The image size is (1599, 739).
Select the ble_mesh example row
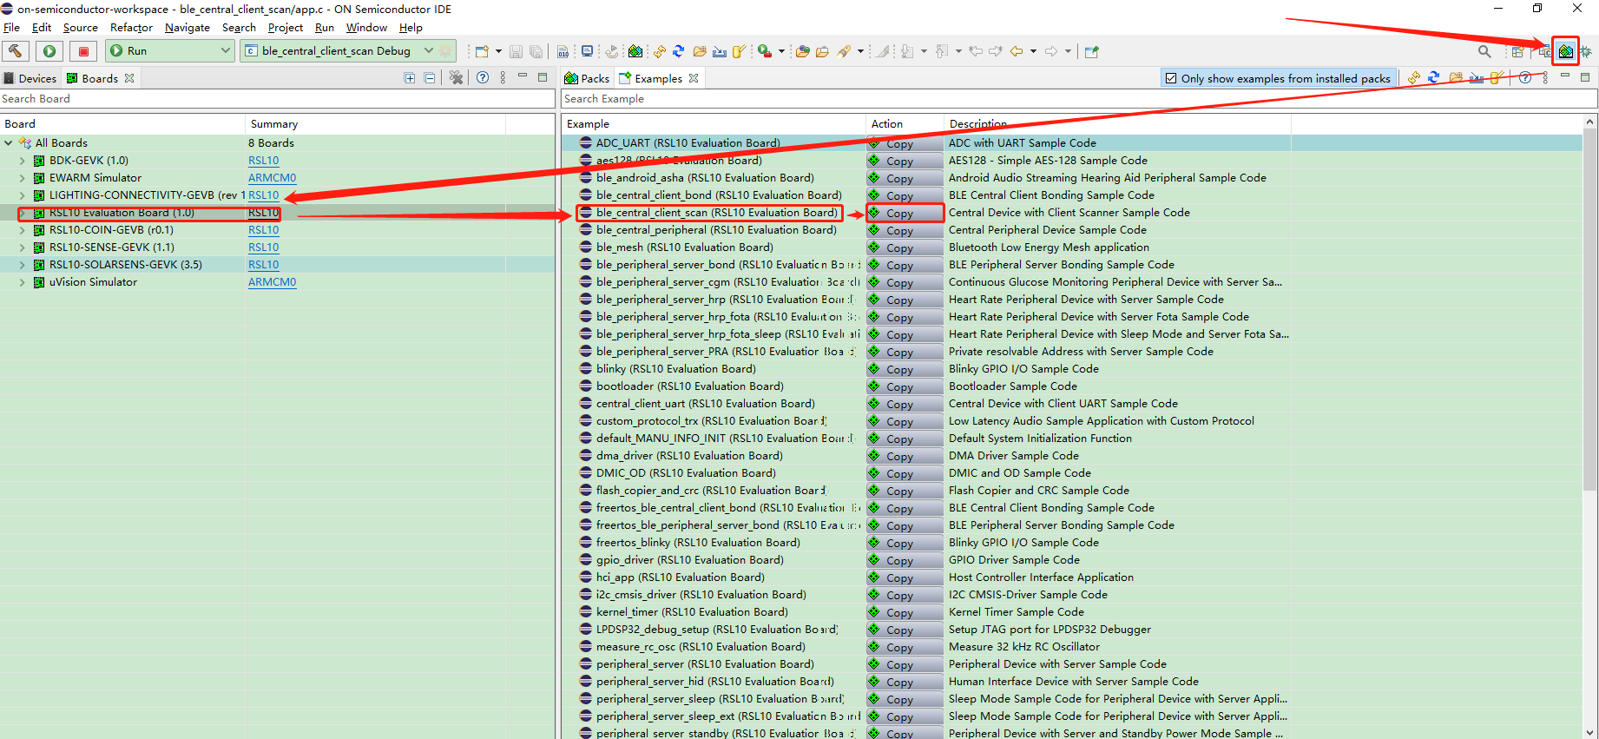click(x=684, y=247)
